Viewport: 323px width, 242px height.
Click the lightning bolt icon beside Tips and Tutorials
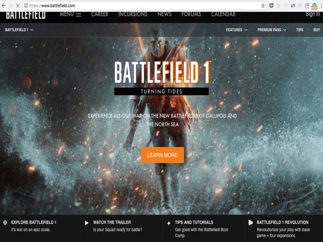pyautogui.click(x=169, y=223)
